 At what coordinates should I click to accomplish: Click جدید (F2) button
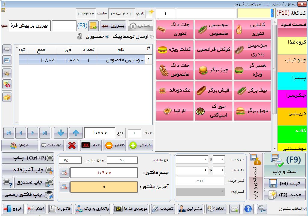click(285, 195)
